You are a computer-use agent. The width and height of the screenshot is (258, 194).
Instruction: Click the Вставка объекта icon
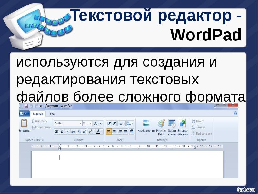tap(182, 124)
